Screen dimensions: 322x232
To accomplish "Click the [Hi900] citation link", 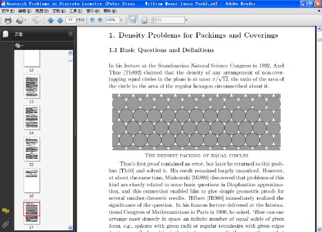I will (x=215, y=198).
